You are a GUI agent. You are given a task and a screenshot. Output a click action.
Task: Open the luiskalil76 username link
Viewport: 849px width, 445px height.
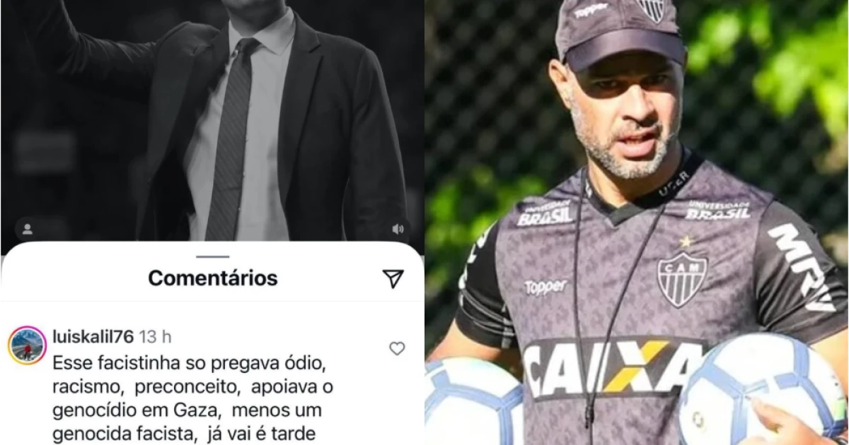pyautogui.click(x=93, y=335)
